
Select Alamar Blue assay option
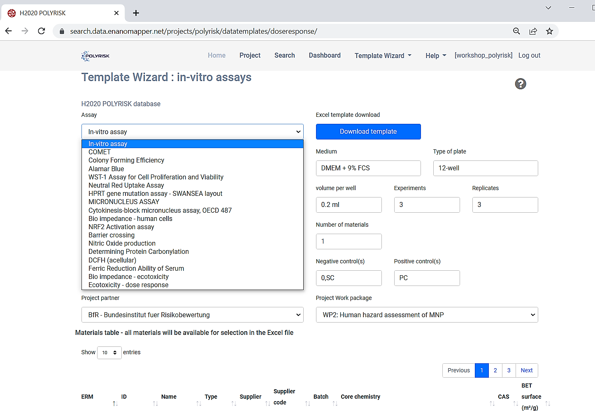pyautogui.click(x=106, y=169)
